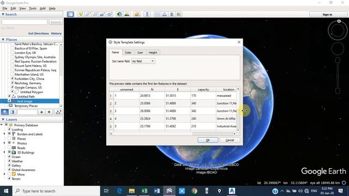Check the Manhattan Island, US checkbox

click(13, 74)
